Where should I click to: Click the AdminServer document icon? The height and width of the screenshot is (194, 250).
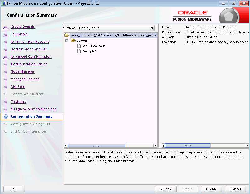pyautogui.click(x=79, y=46)
